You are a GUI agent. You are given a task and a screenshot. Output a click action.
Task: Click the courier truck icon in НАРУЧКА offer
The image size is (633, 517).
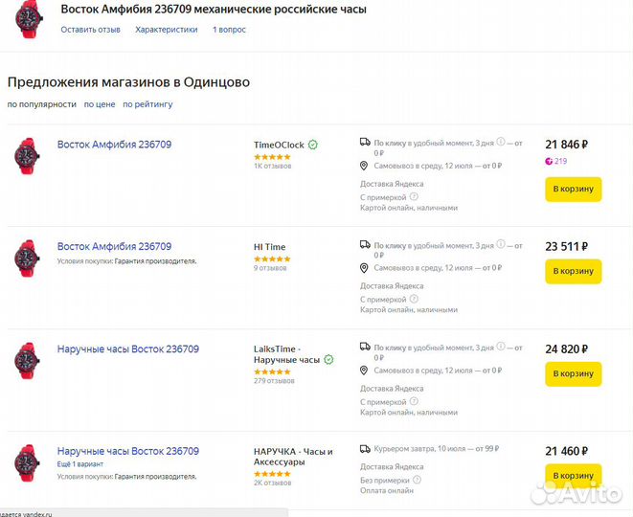click(365, 449)
